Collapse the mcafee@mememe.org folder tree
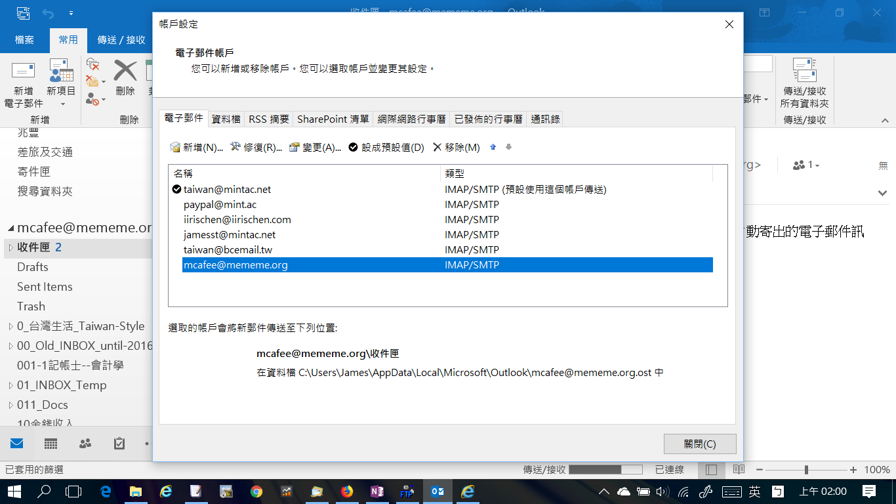The width and height of the screenshot is (896, 504). 10,228
